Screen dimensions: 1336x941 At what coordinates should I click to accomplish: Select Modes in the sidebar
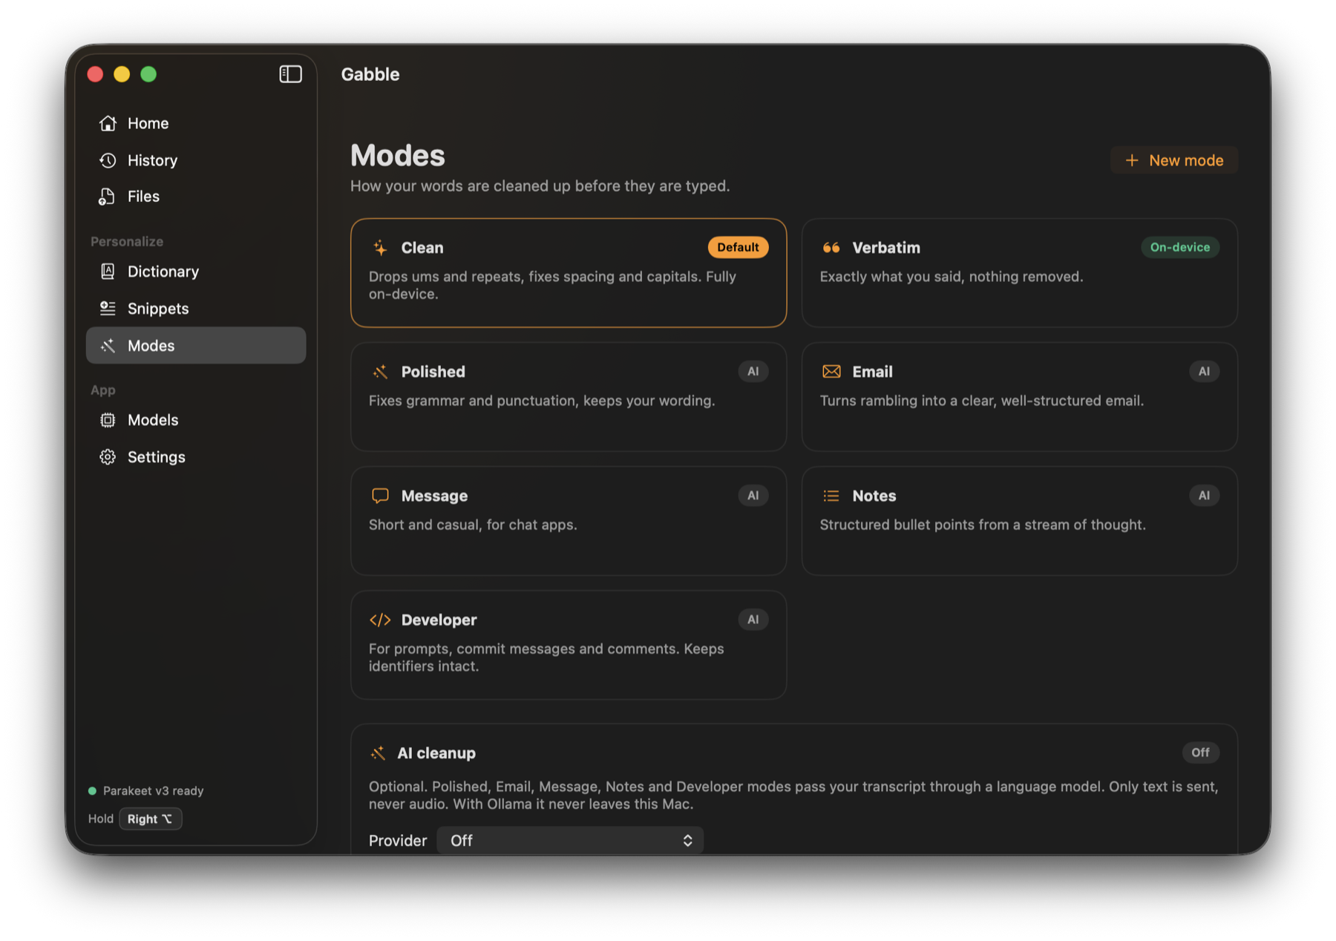pos(196,346)
